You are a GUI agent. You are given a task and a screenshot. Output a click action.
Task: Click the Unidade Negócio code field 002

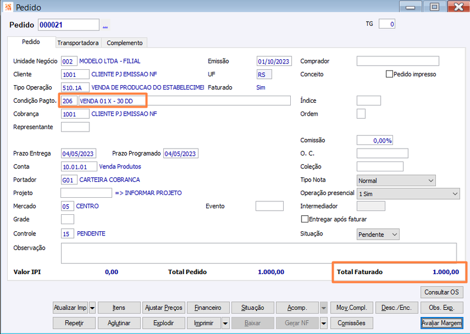(x=69, y=61)
